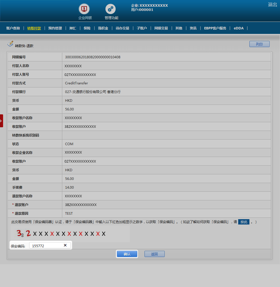Viewport: 280px width, 287px height.
Task: Focus the 保安编码 input field
Action: point(46,246)
